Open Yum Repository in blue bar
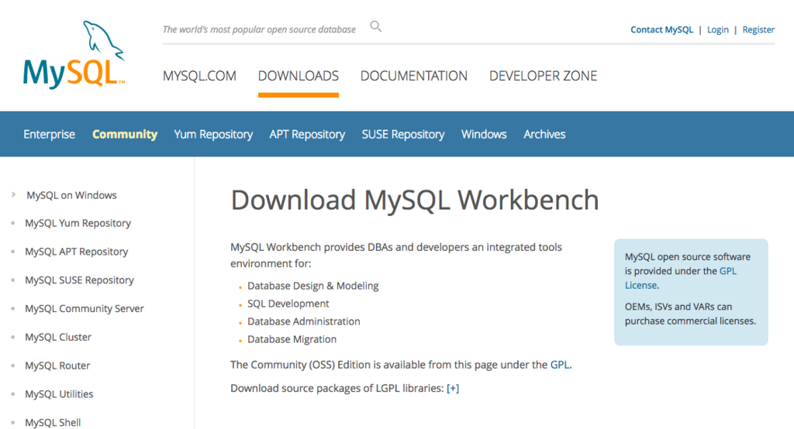The image size is (794, 429). (x=213, y=134)
